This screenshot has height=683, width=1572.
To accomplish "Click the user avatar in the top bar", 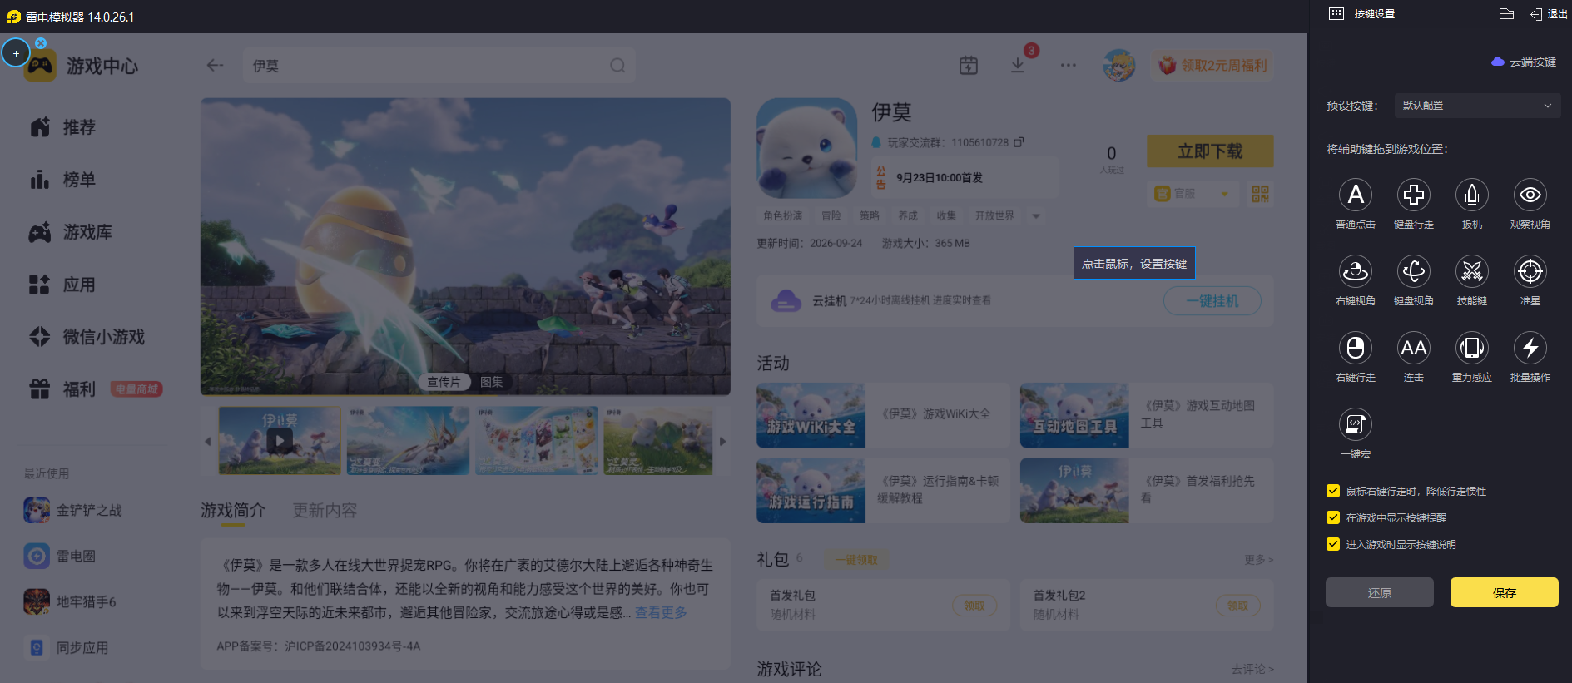I will tap(1118, 65).
